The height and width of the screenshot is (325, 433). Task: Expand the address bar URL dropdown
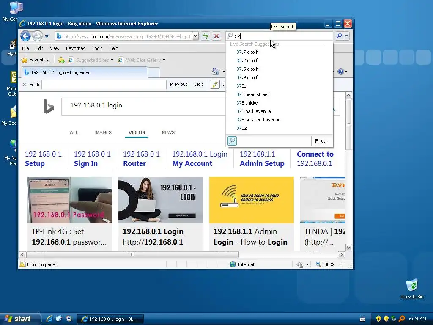coord(195,36)
